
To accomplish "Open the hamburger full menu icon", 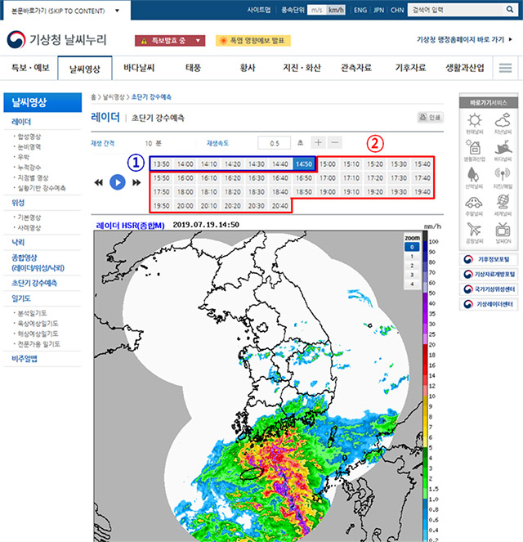I will point(505,68).
